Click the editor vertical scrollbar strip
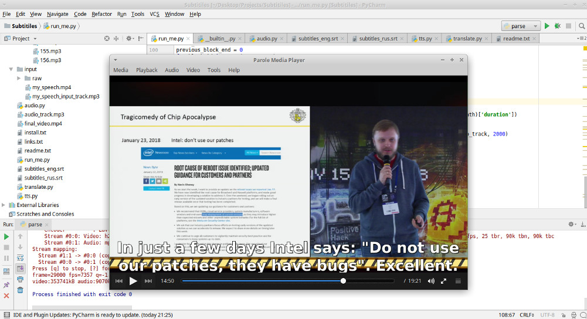 tap(585, 127)
